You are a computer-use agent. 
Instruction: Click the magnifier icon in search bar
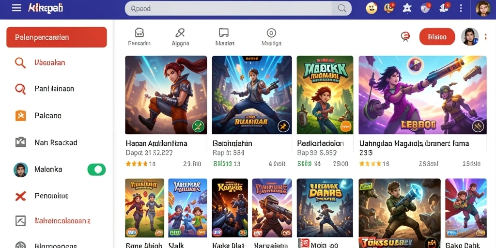(x=342, y=9)
